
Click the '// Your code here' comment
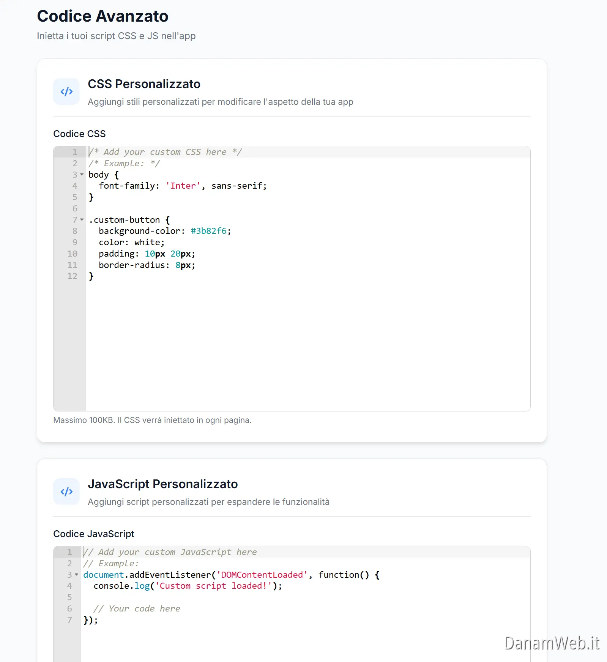pyautogui.click(x=137, y=609)
